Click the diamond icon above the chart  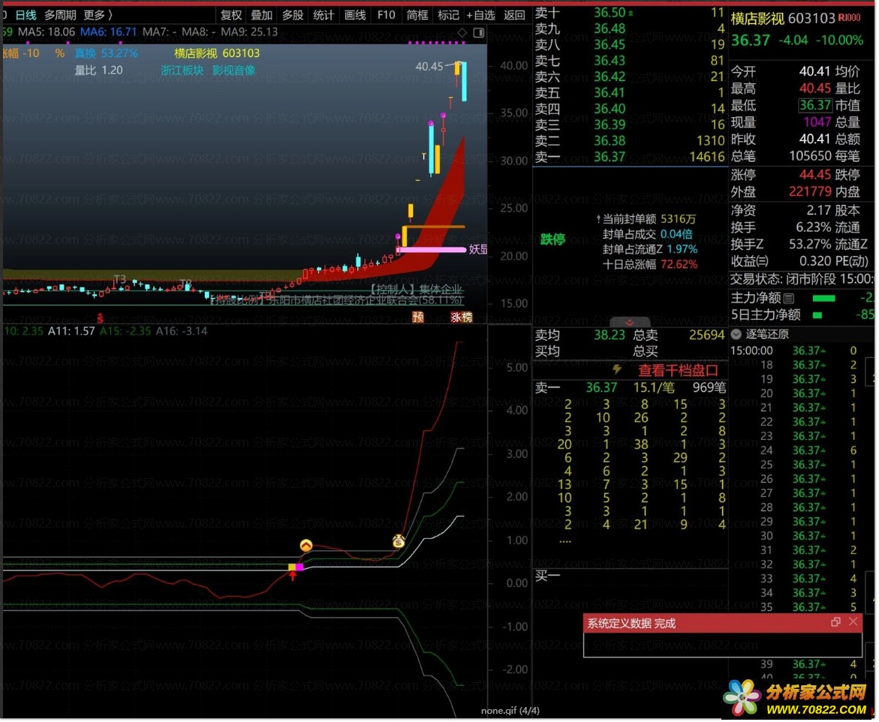click(462, 32)
